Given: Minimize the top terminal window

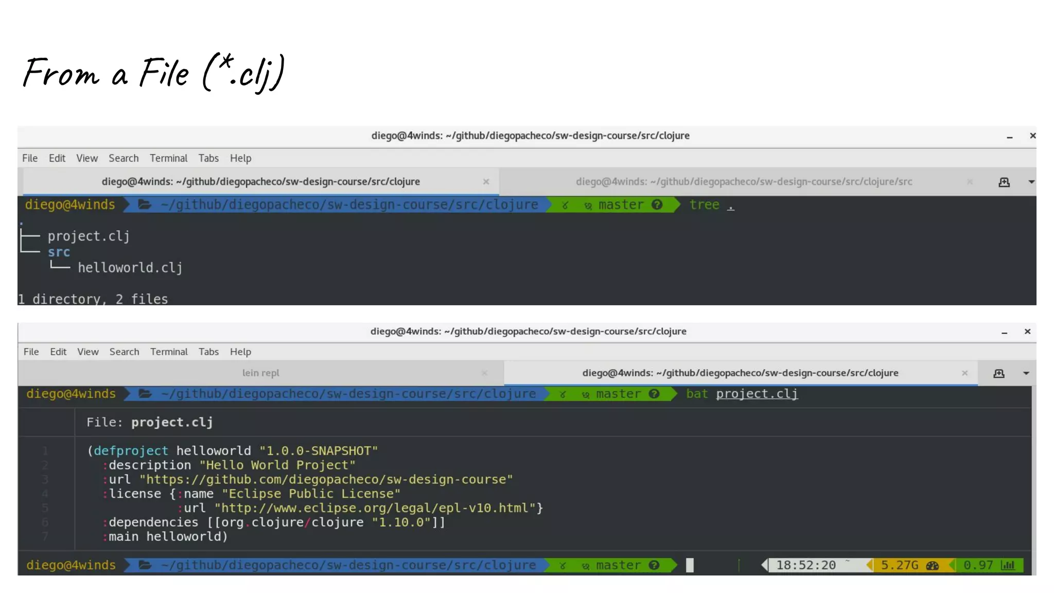Looking at the screenshot, I should coord(1009,137).
